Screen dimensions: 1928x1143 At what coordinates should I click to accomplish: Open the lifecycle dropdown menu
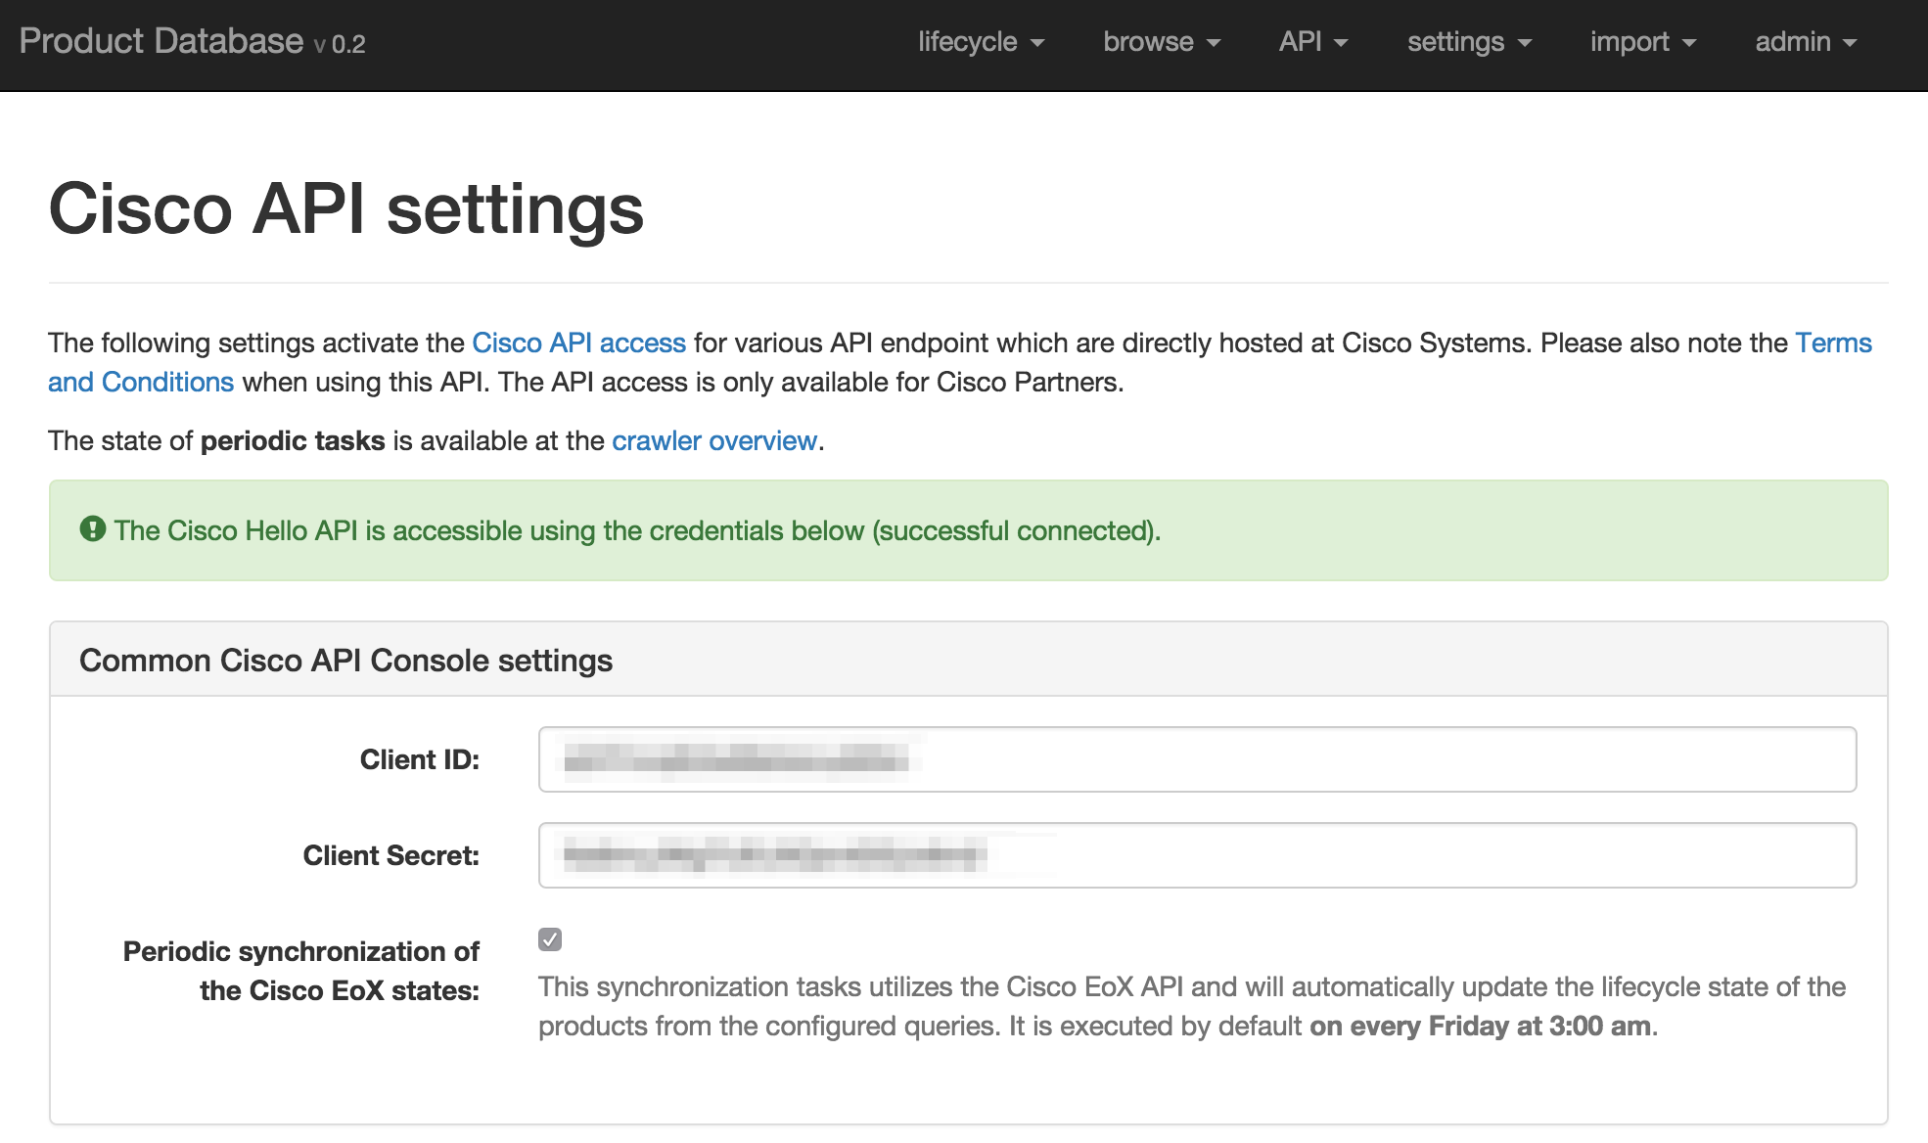[x=981, y=42]
